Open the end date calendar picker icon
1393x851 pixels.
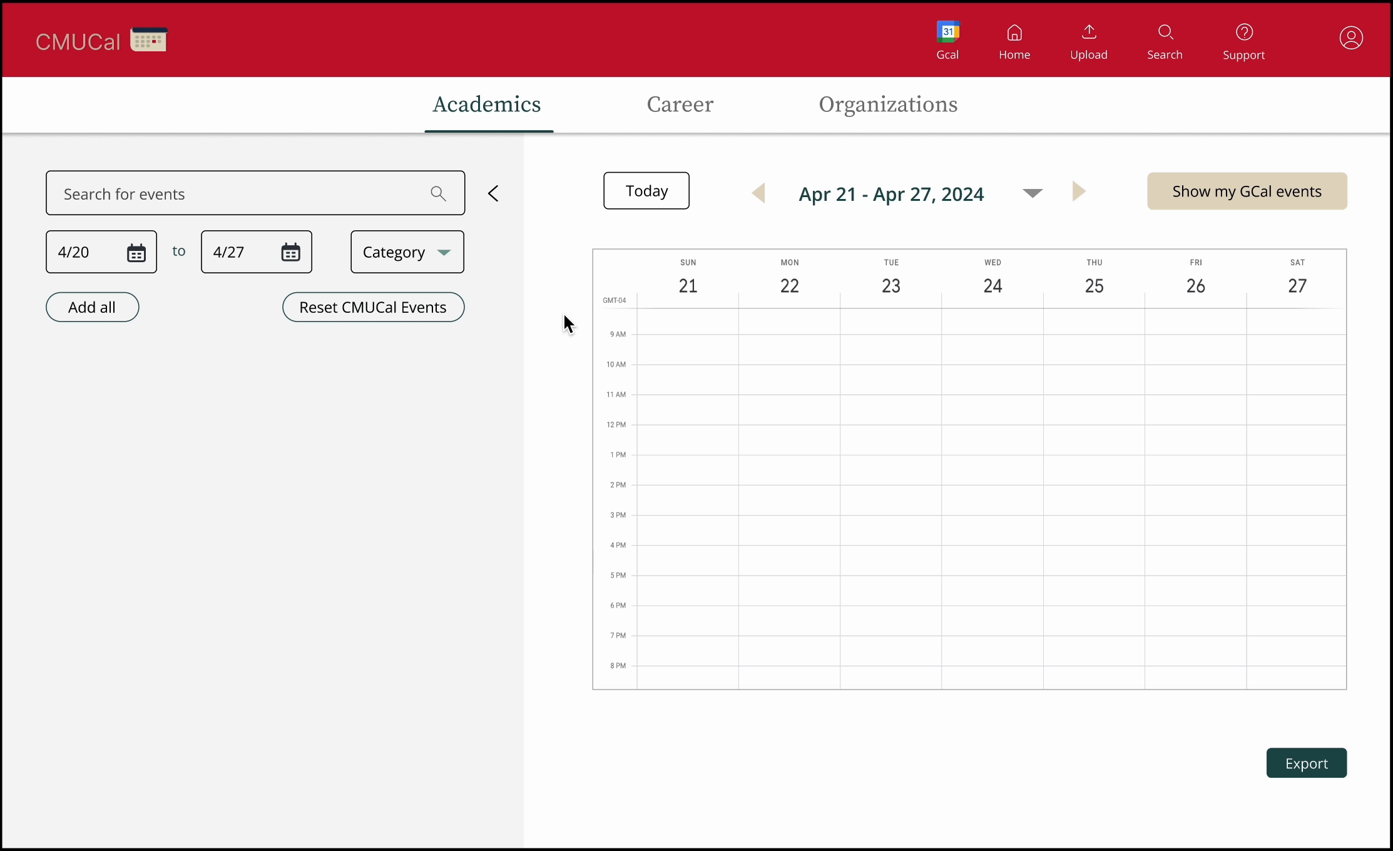click(291, 252)
